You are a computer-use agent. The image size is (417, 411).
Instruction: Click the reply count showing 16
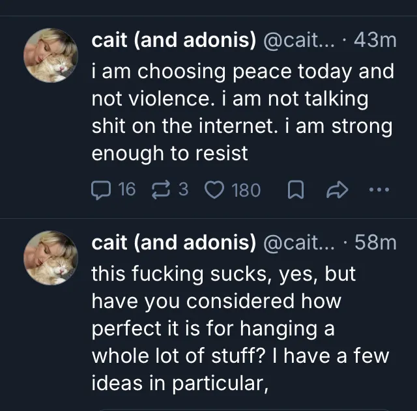click(x=126, y=190)
